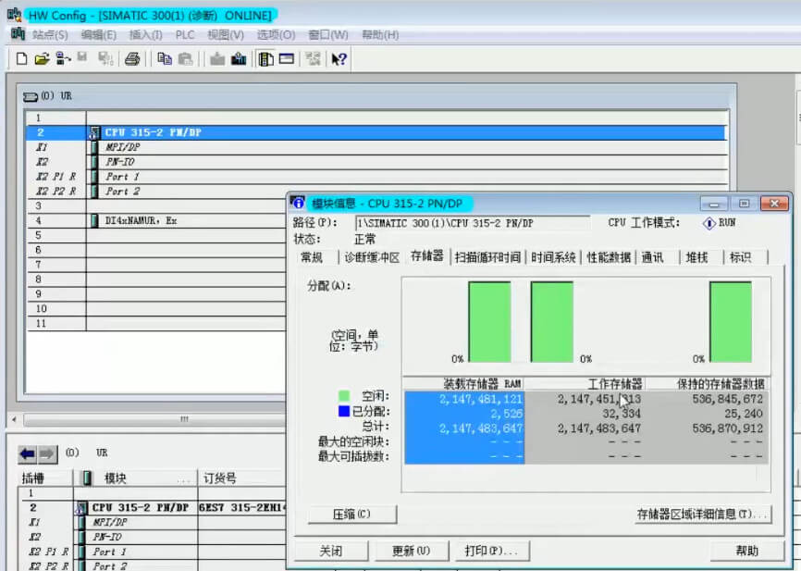Open the 堆栈 tab
The image size is (801, 571).
[696, 257]
